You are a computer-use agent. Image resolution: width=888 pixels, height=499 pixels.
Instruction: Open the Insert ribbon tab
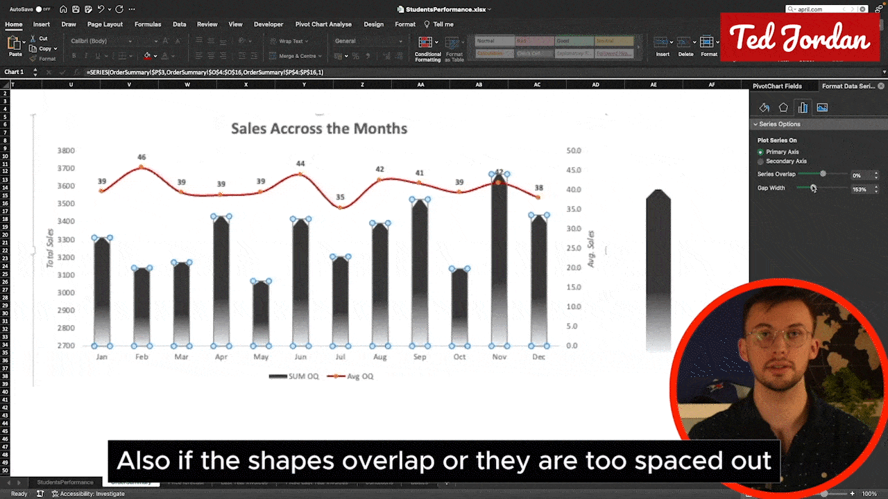tap(41, 24)
